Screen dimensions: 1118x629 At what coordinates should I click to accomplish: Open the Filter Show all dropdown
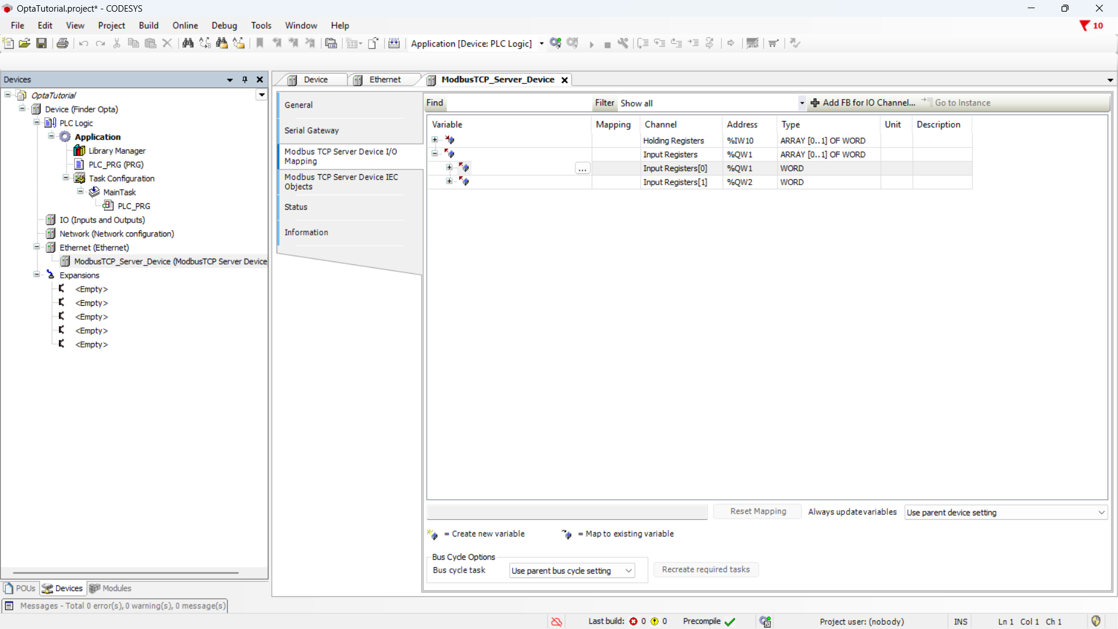click(x=802, y=103)
